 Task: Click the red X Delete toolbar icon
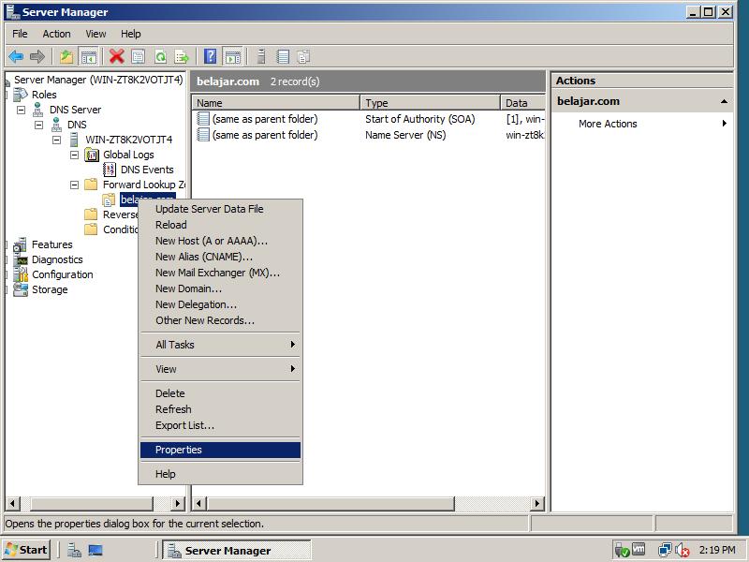[x=116, y=57]
